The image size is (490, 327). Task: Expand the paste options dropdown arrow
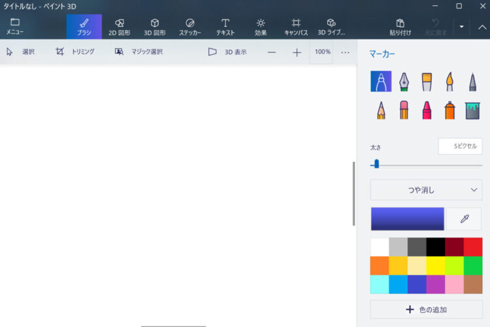click(x=461, y=27)
